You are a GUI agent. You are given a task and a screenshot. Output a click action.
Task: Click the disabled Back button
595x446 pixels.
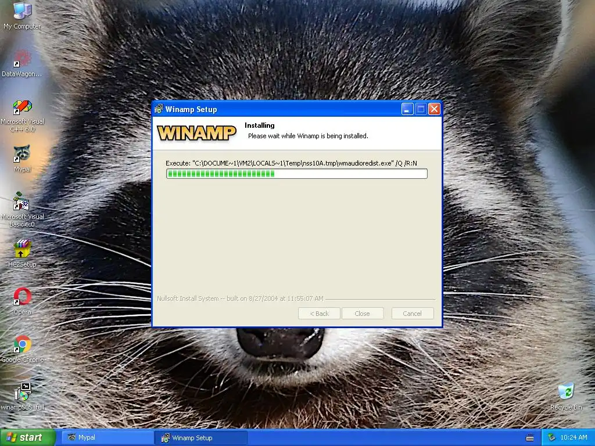(x=319, y=314)
